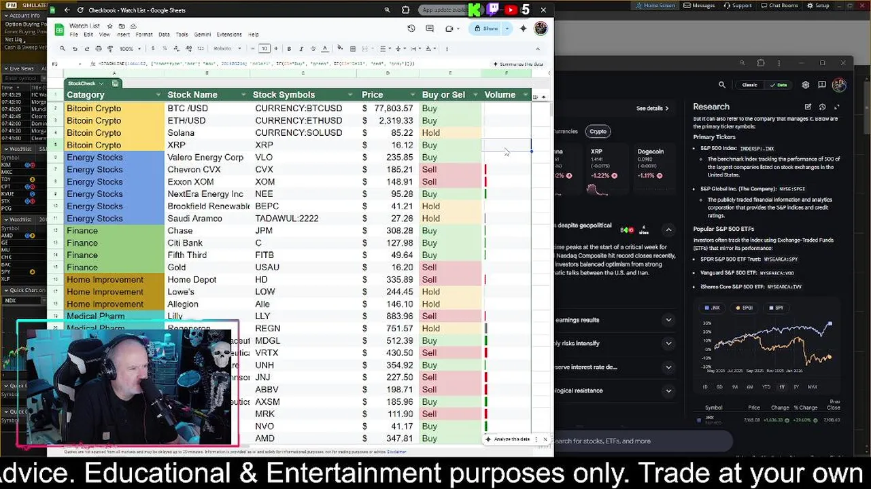Apply currency format dollar icon
871x489 pixels.
153,49
